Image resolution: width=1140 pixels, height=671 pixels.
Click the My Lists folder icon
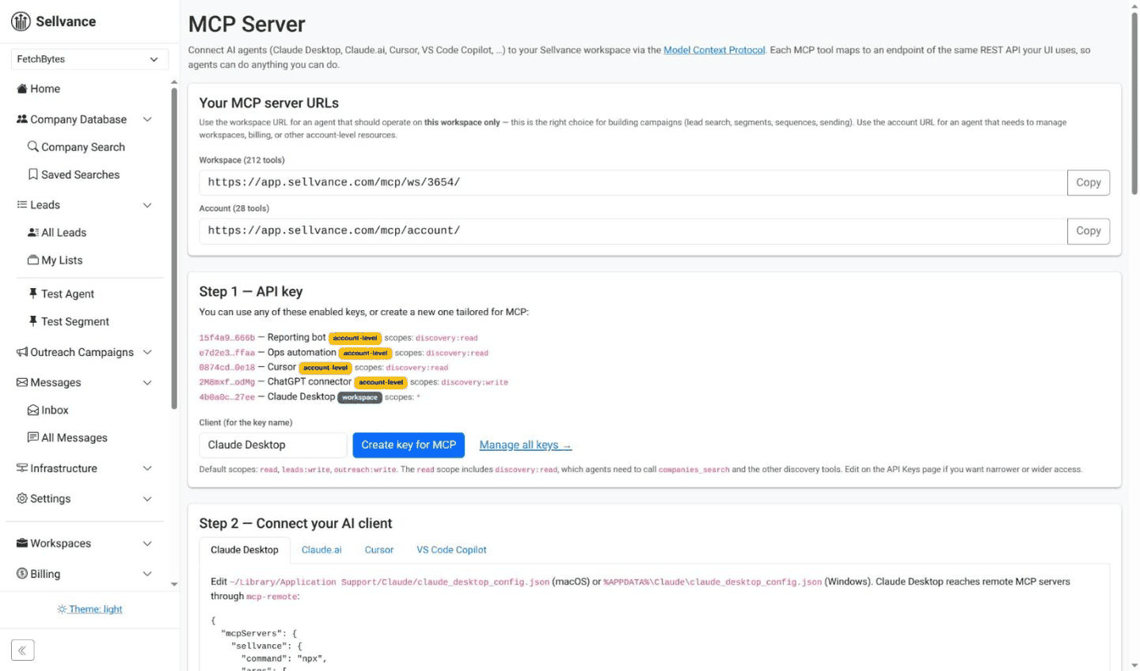pos(33,260)
